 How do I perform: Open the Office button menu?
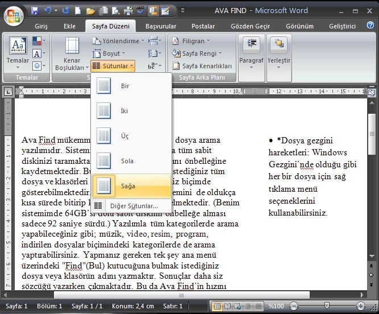tap(14, 16)
